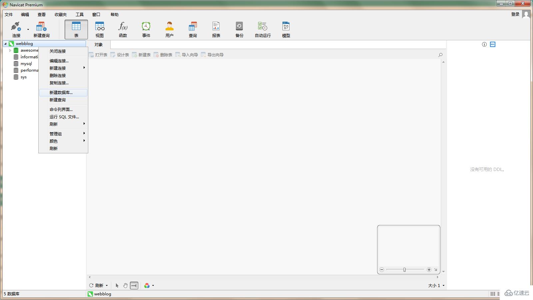The image size is (533, 300).
Task: Open the 文件 menu
Action: coord(9,14)
